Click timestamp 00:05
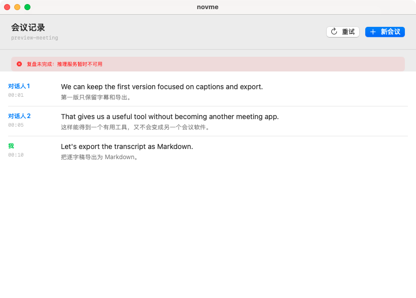The image size is (416, 298). (x=16, y=125)
